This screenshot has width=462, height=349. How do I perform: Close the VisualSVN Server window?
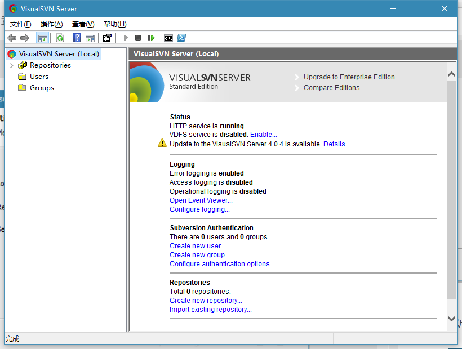(445, 8)
